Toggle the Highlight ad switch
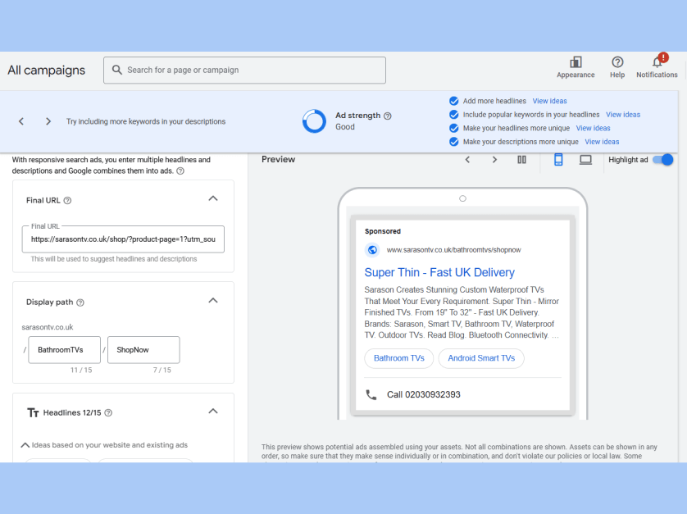Viewport: 687px width, 514px height. pyautogui.click(x=662, y=160)
